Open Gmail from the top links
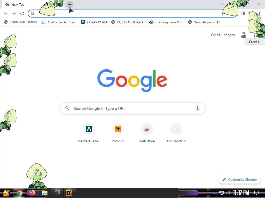This screenshot has height=198, width=265. (x=216, y=35)
